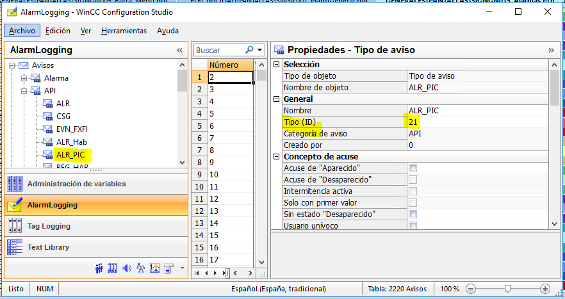Open the User Administrator editor icon
This screenshot has height=299, width=565.
99,268
